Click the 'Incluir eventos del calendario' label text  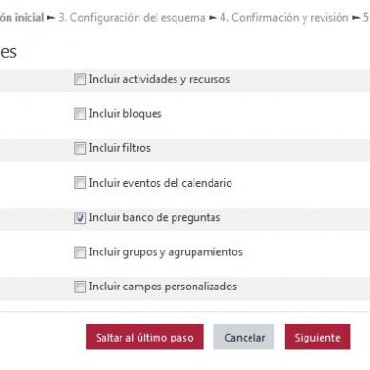[160, 183]
